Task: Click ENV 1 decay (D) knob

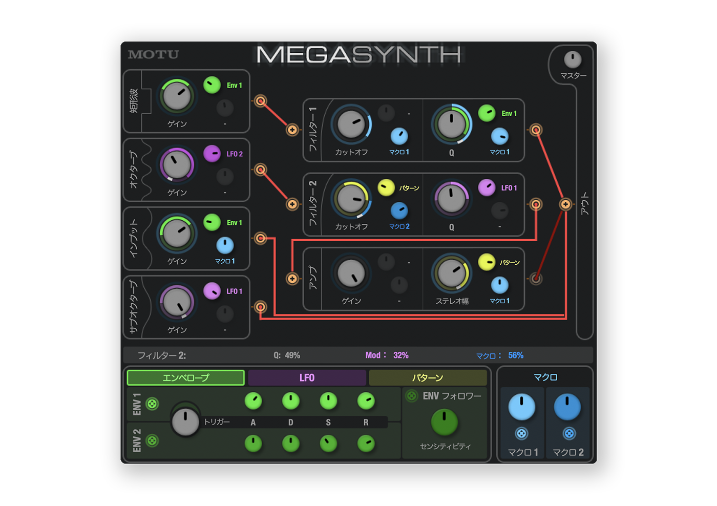Action: (x=291, y=401)
